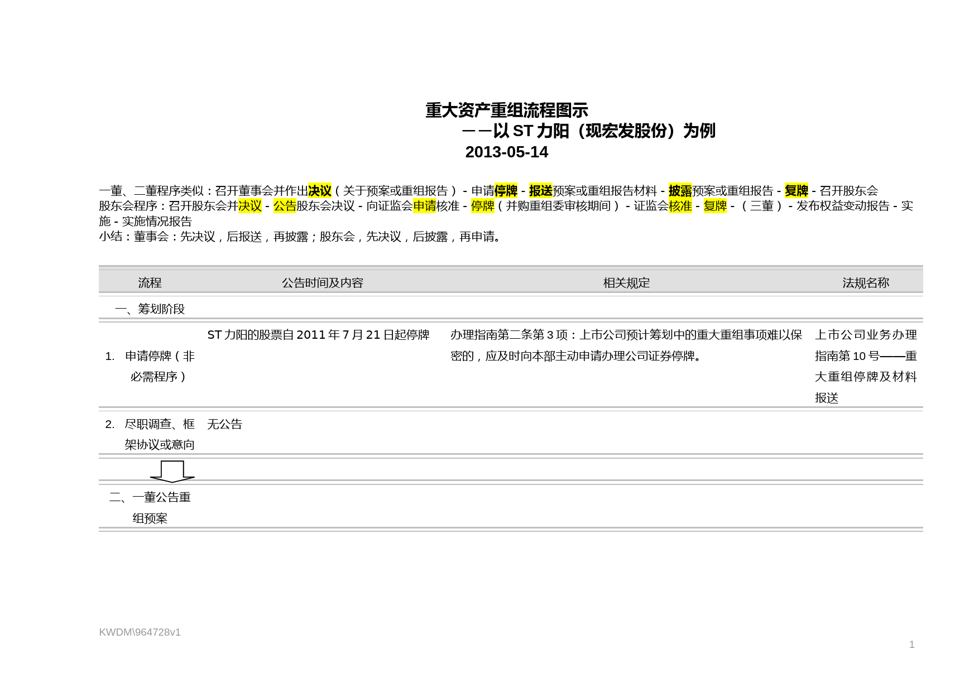
Task: Click the footer text KWDM\964728v1
Action: (x=140, y=632)
